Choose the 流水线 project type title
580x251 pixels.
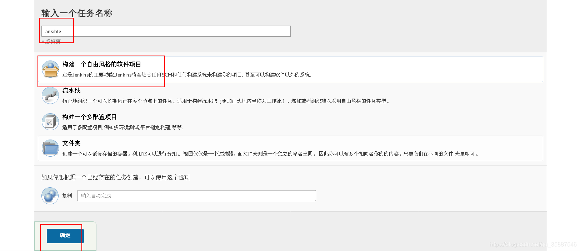pos(71,90)
